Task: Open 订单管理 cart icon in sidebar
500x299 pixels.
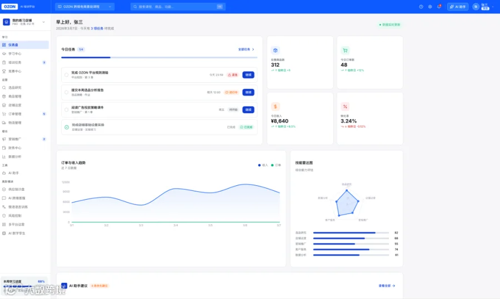Action: [4, 114]
